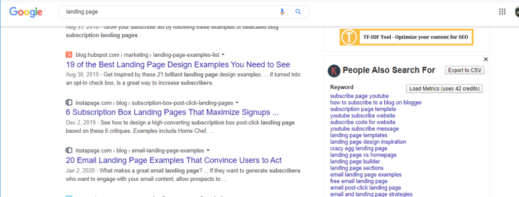
Task: Open 19 of the Best Landing Page Design Examples
Action: (178, 64)
